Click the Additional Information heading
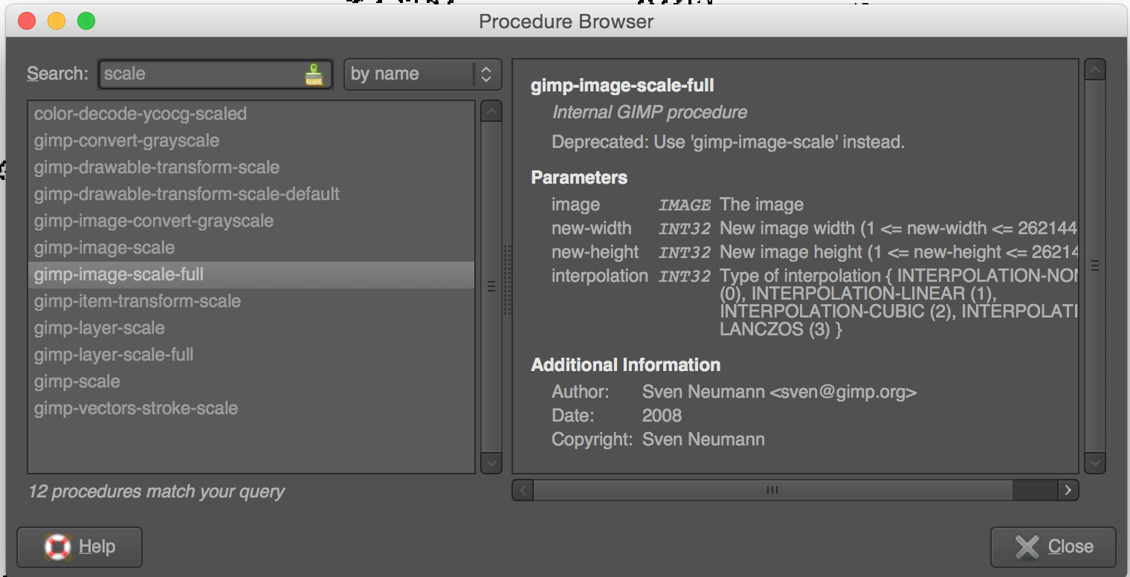The image size is (1130, 577). tap(625, 365)
